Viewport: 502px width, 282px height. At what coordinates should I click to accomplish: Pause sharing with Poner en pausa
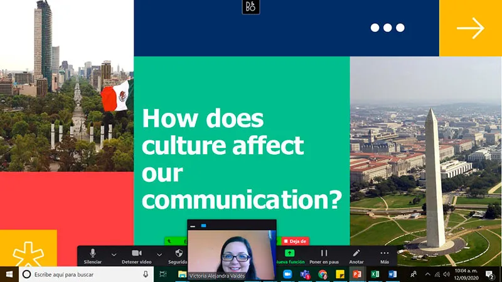[324, 256]
